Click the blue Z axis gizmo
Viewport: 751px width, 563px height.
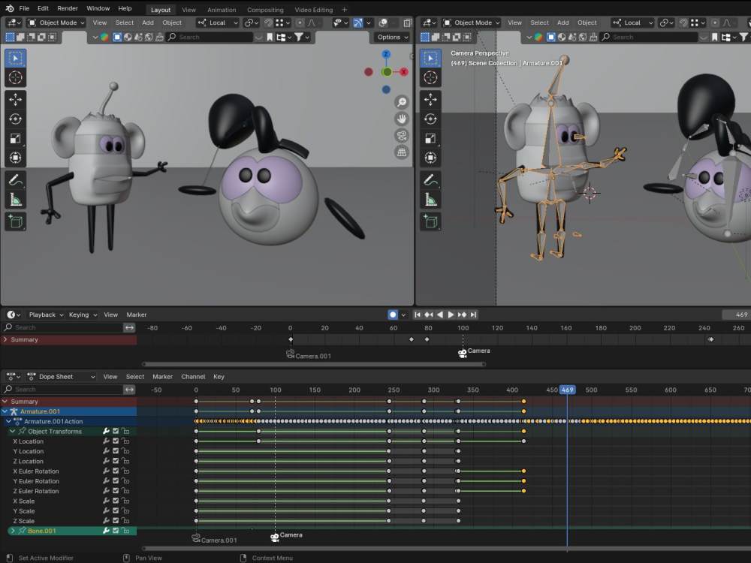386,54
